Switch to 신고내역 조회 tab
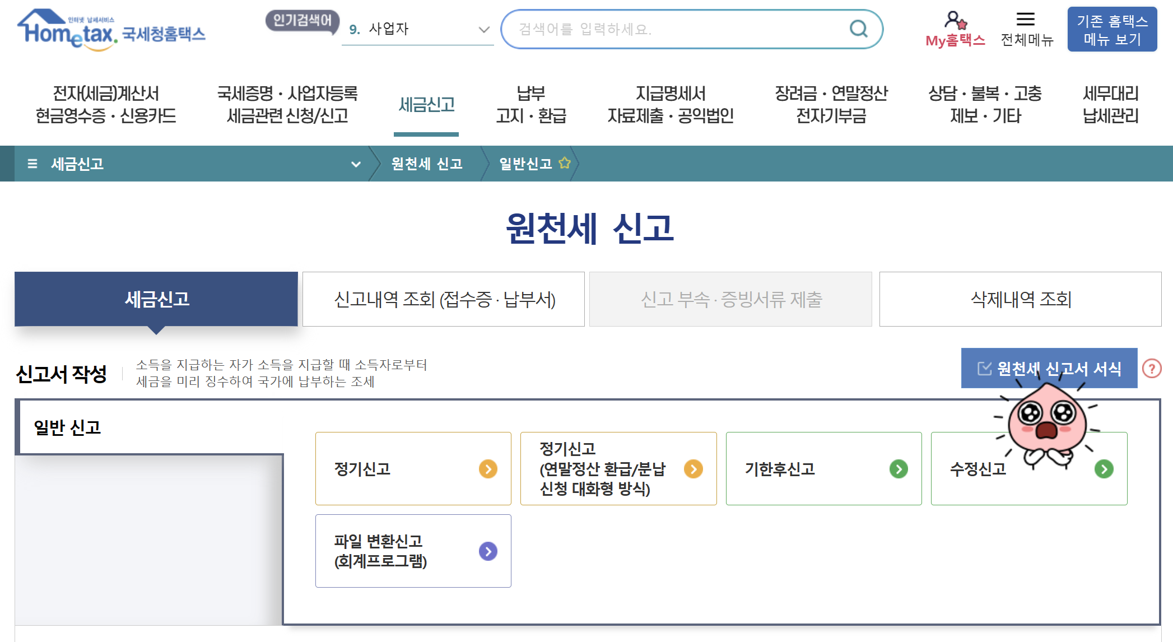 pyautogui.click(x=444, y=299)
